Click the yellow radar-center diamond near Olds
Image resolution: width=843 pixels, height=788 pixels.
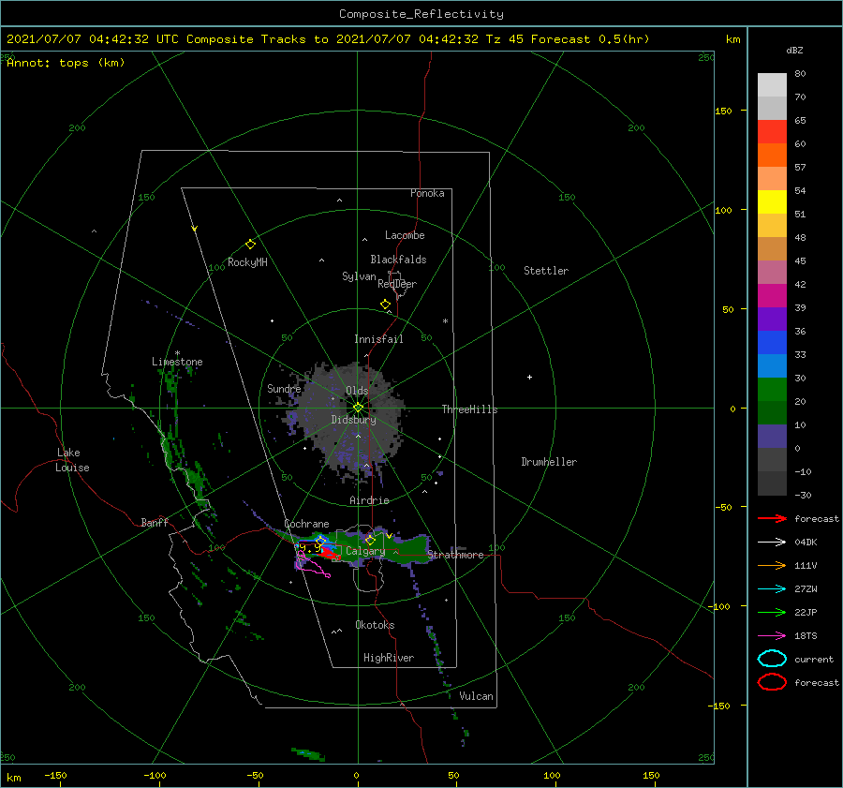(x=358, y=408)
